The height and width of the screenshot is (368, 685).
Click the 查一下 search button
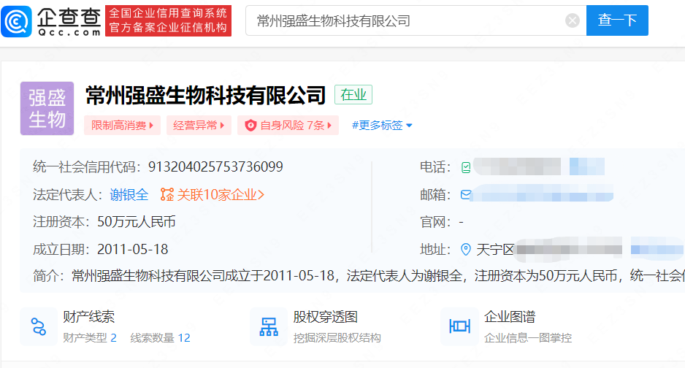[x=617, y=20]
